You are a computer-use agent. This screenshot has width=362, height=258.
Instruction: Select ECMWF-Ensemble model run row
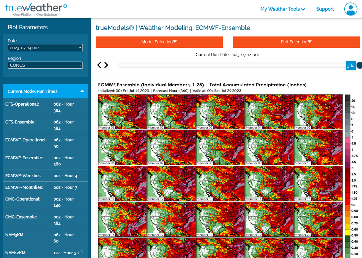(x=45, y=161)
